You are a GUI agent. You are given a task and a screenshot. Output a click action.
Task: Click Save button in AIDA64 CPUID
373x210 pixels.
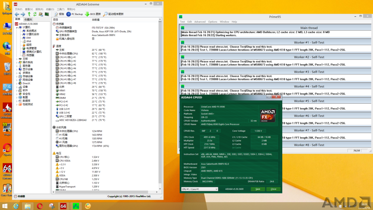pos(258,189)
